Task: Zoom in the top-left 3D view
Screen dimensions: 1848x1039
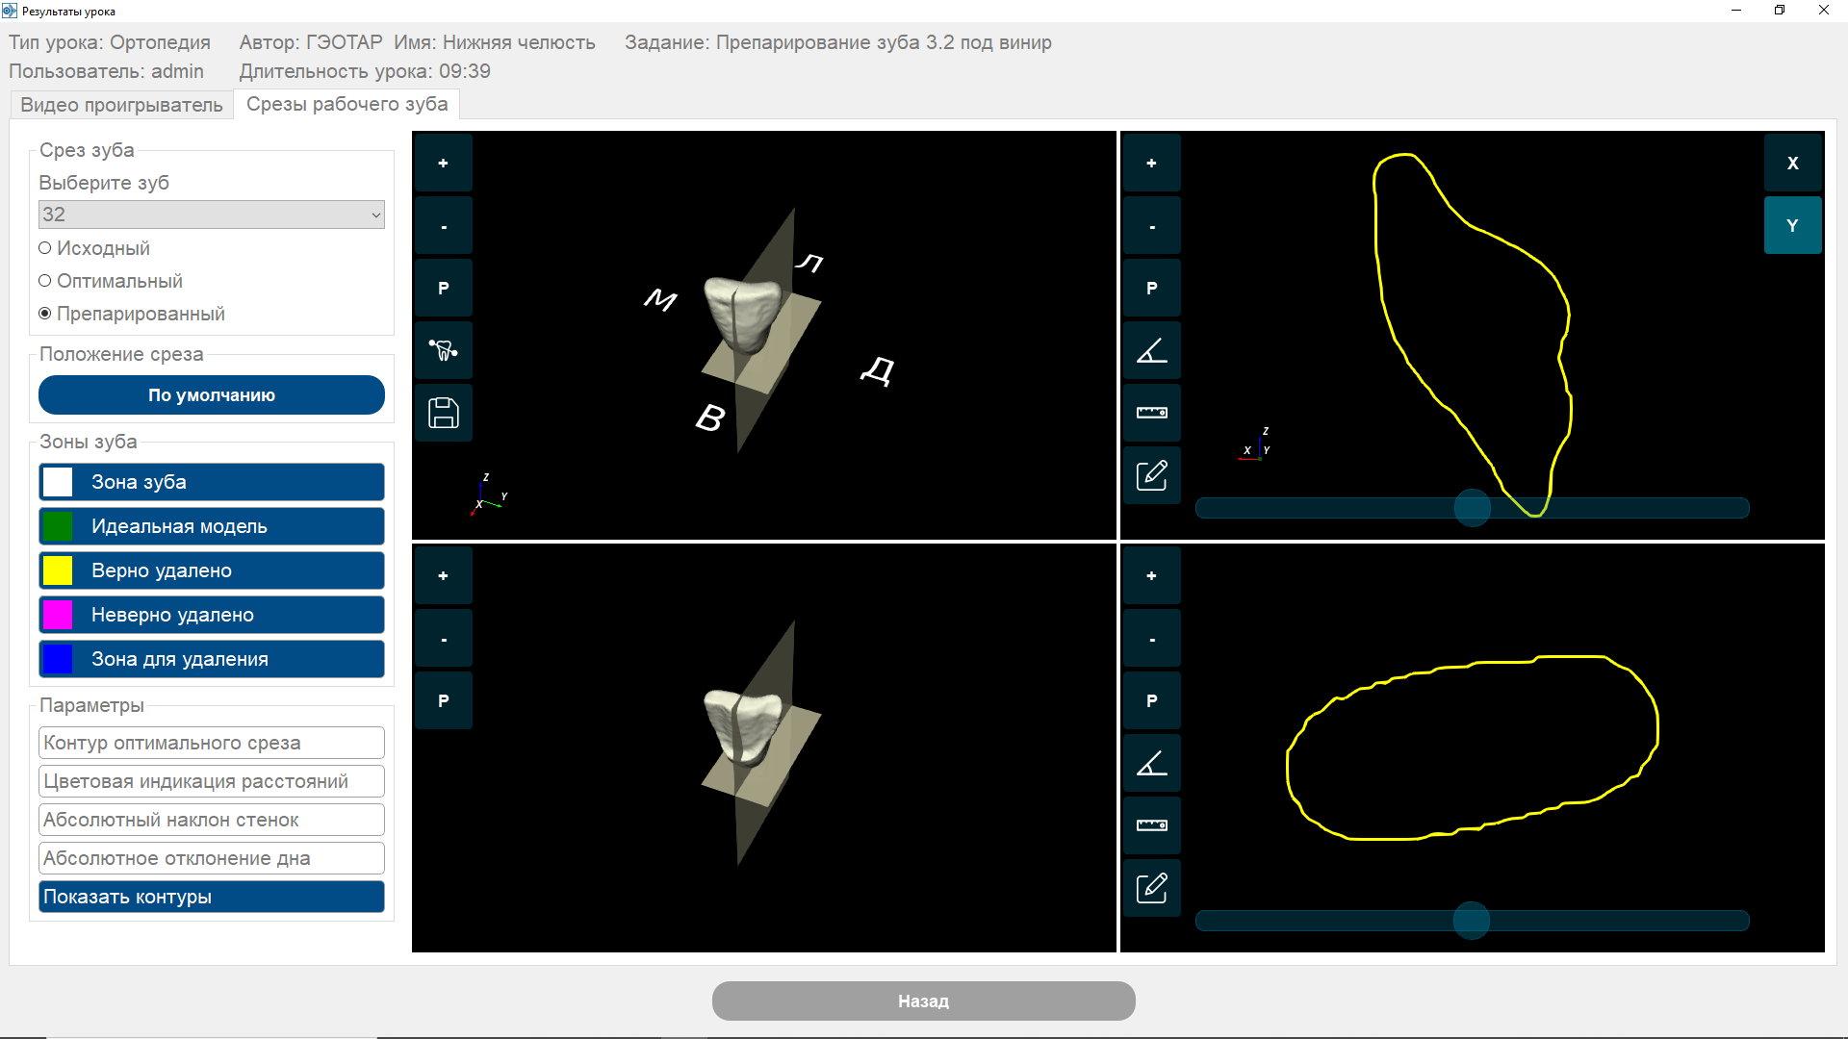Action: tap(443, 164)
